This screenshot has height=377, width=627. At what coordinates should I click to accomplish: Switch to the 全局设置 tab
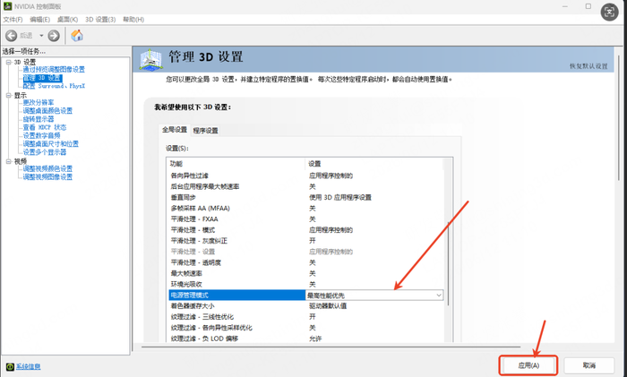(x=175, y=130)
